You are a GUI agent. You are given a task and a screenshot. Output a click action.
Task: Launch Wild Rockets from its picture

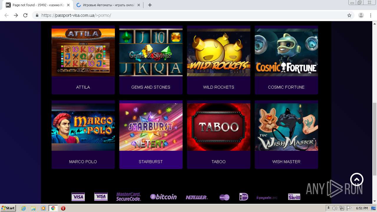click(219, 52)
